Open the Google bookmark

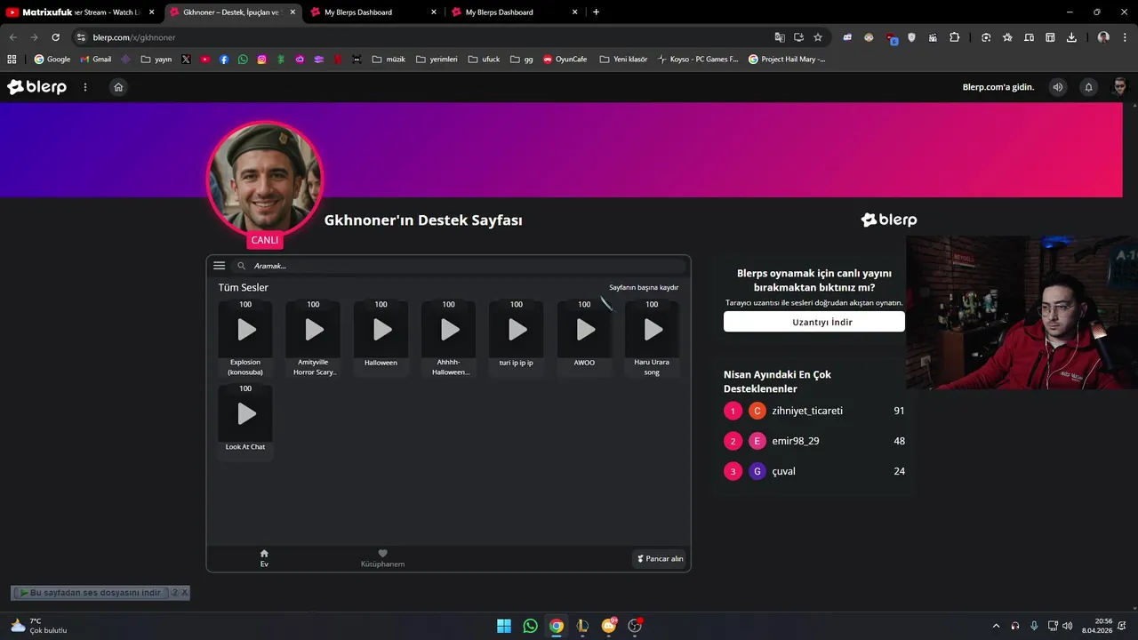52,60
